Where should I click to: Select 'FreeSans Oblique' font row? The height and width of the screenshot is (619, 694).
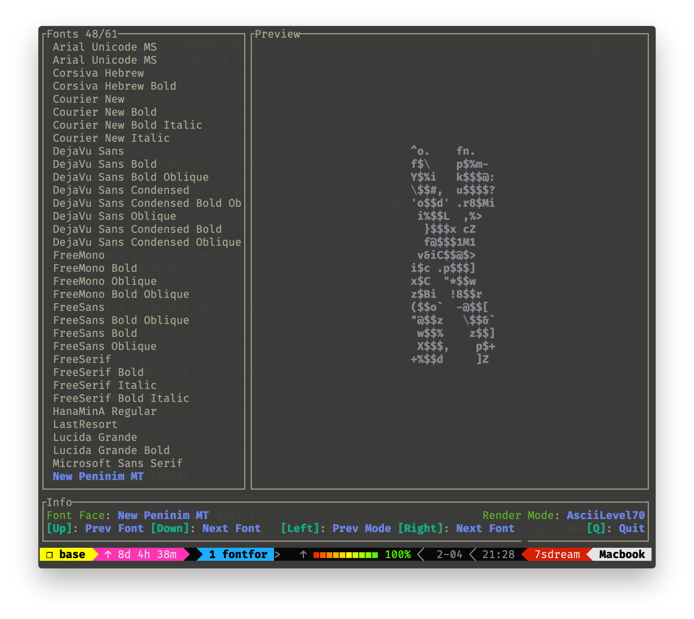click(x=105, y=346)
